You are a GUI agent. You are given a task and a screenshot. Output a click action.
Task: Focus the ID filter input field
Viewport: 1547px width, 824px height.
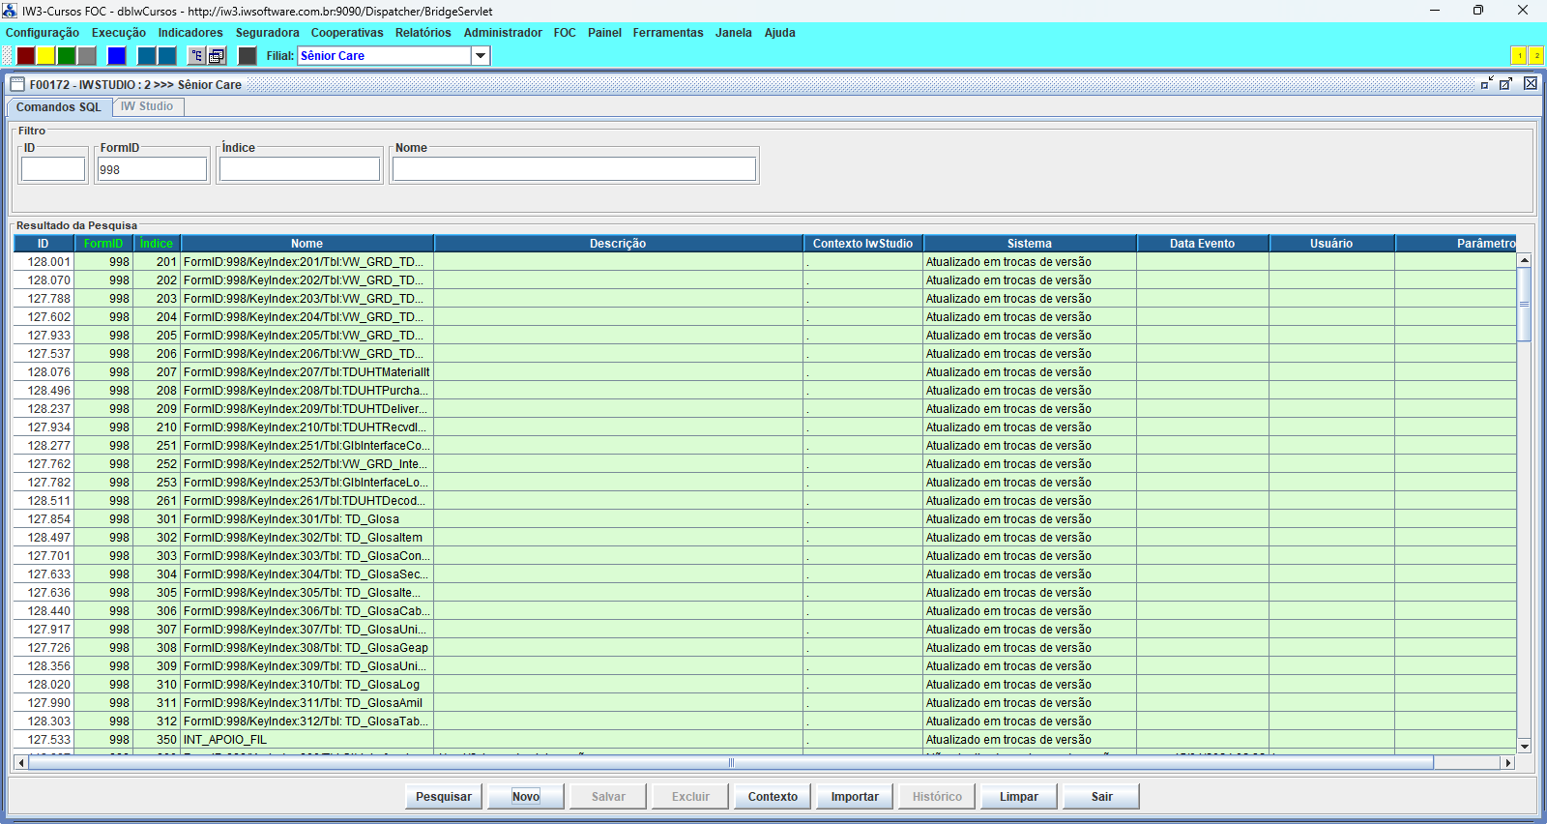pyautogui.click(x=53, y=169)
